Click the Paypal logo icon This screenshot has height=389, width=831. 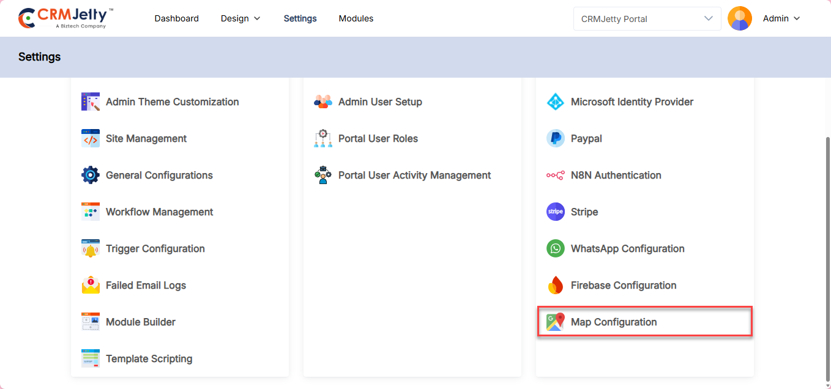[555, 139]
